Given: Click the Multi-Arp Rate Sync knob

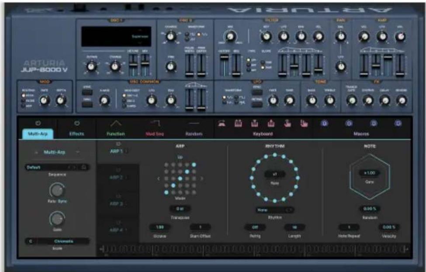Looking at the screenshot, I should pos(57,190).
